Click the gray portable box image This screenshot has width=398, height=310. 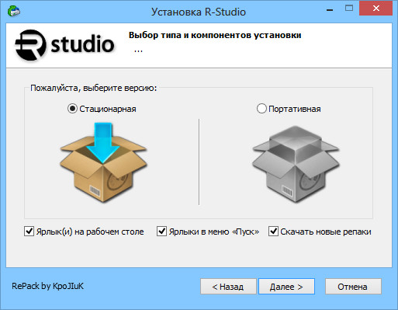click(x=296, y=164)
